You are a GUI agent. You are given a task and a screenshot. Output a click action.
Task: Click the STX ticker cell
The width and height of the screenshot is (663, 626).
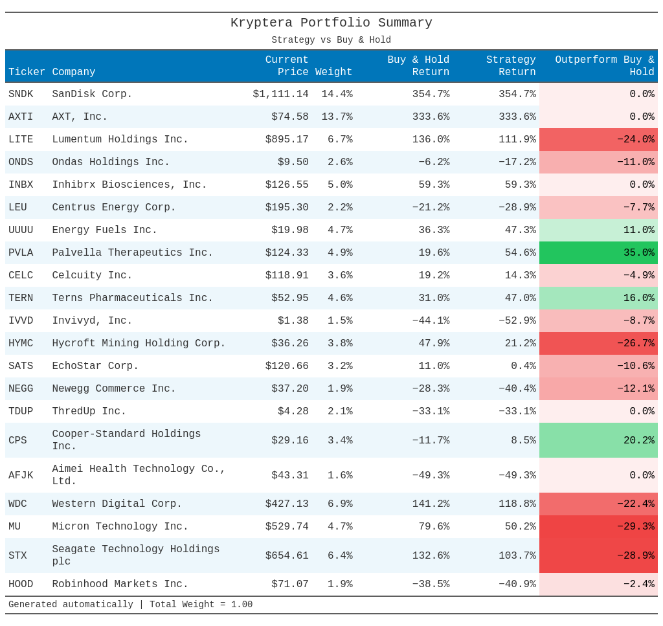17,555
